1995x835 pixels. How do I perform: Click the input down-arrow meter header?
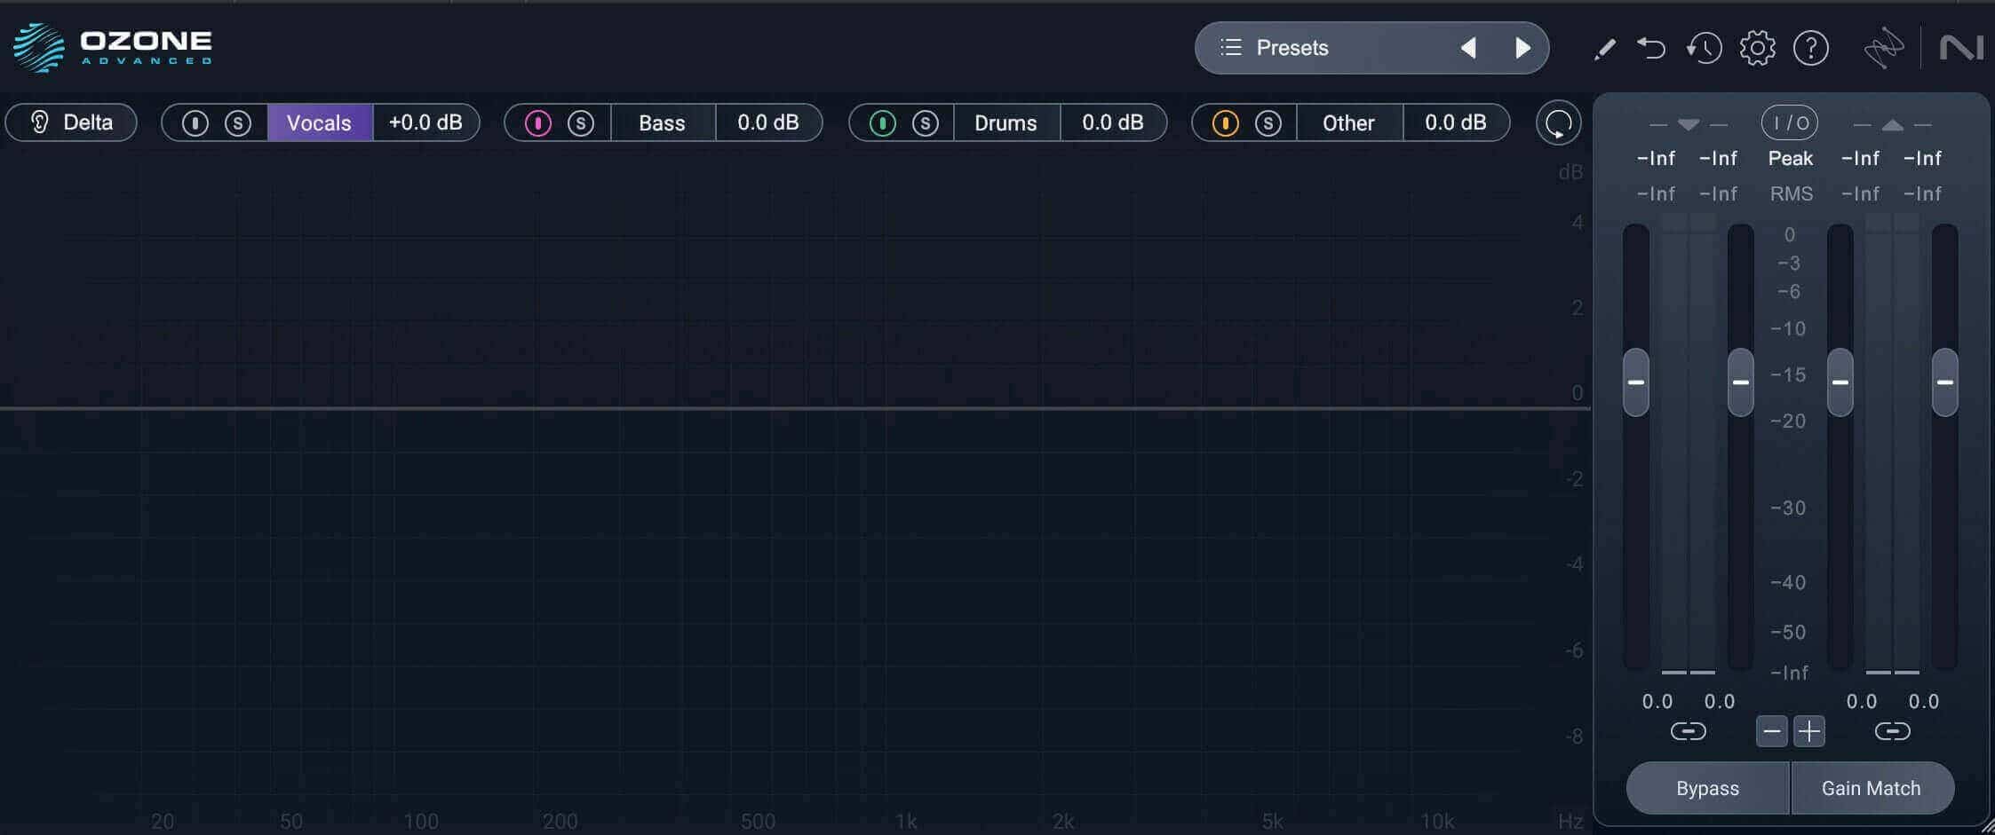pyautogui.click(x=1688, y=124)
